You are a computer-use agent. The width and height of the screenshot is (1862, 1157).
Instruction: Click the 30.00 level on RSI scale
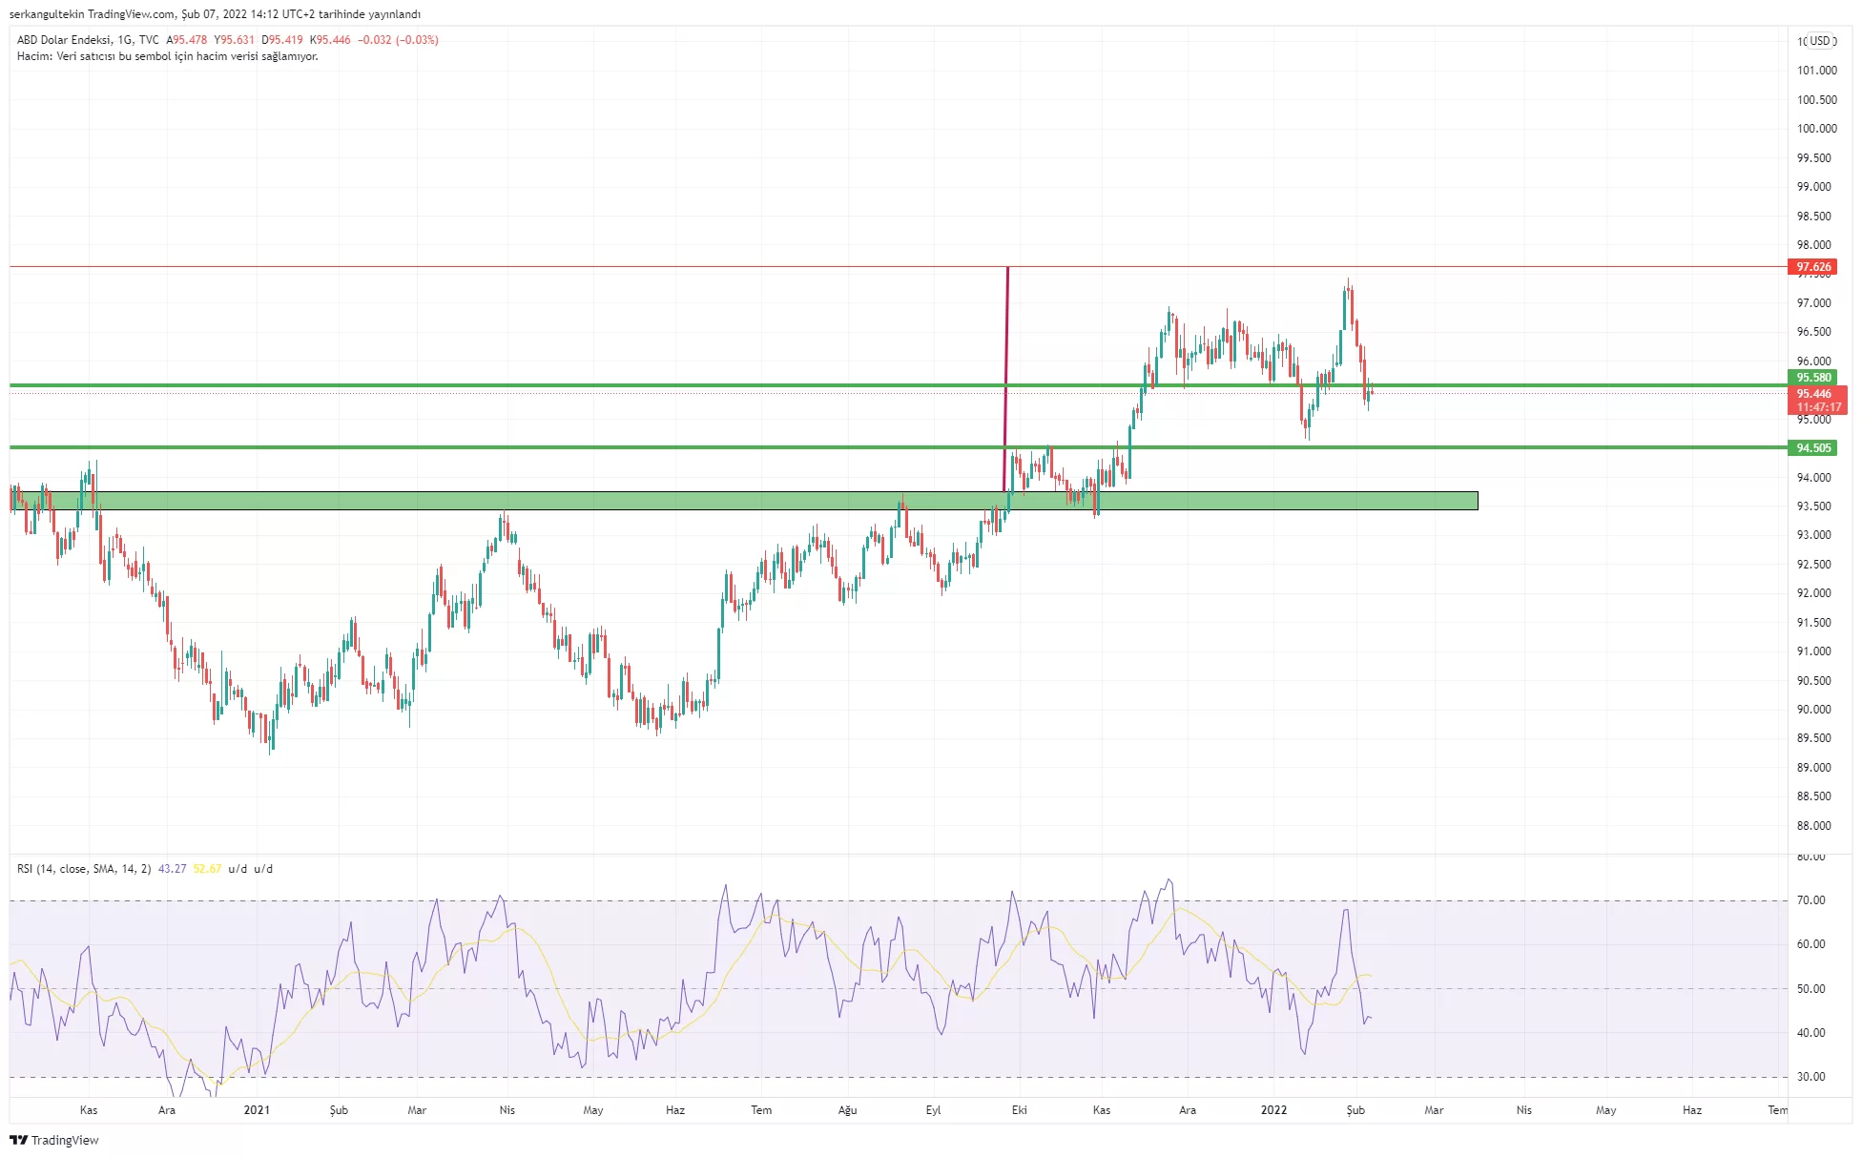1810,1077
